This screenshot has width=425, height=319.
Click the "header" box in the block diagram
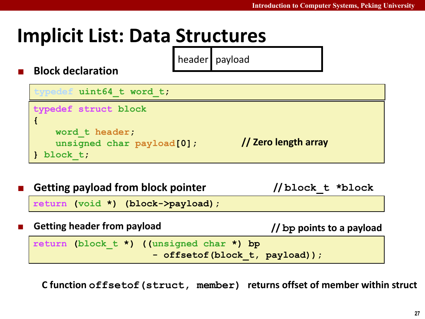pos(192,59)
